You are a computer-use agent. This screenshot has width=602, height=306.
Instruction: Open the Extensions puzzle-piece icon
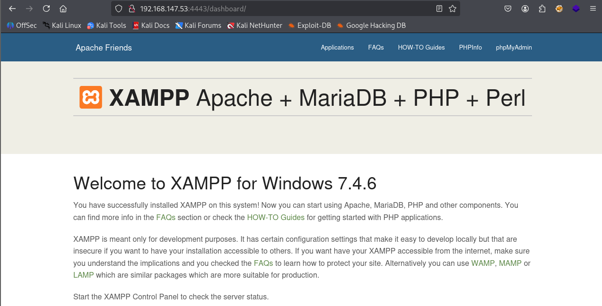point(542,8)
